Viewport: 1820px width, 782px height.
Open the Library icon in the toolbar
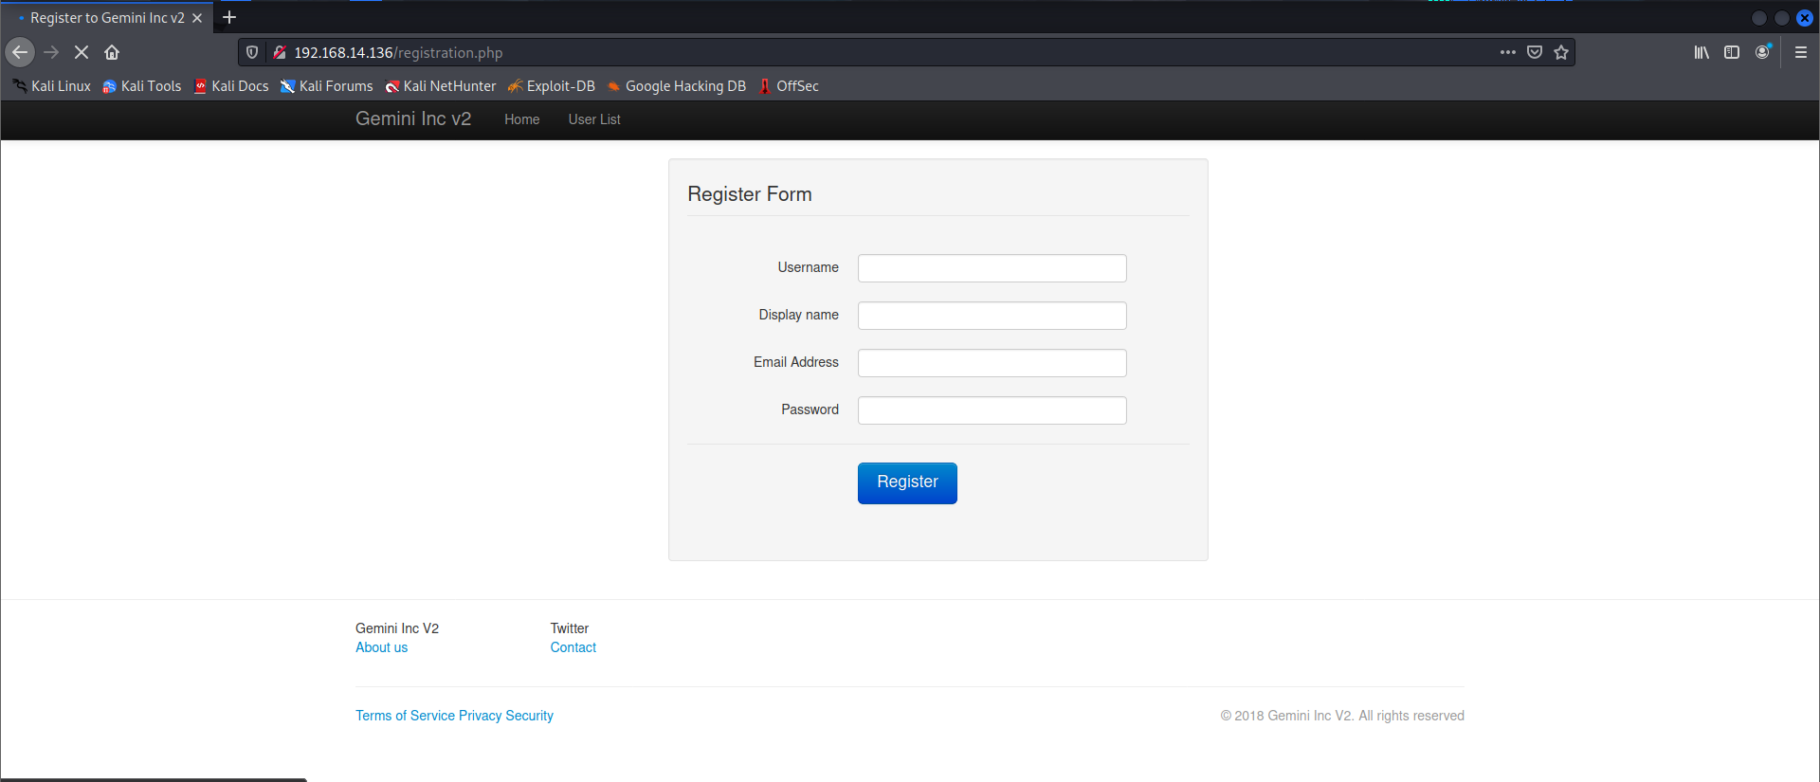pyautogui.click(x=1702, y=53)
